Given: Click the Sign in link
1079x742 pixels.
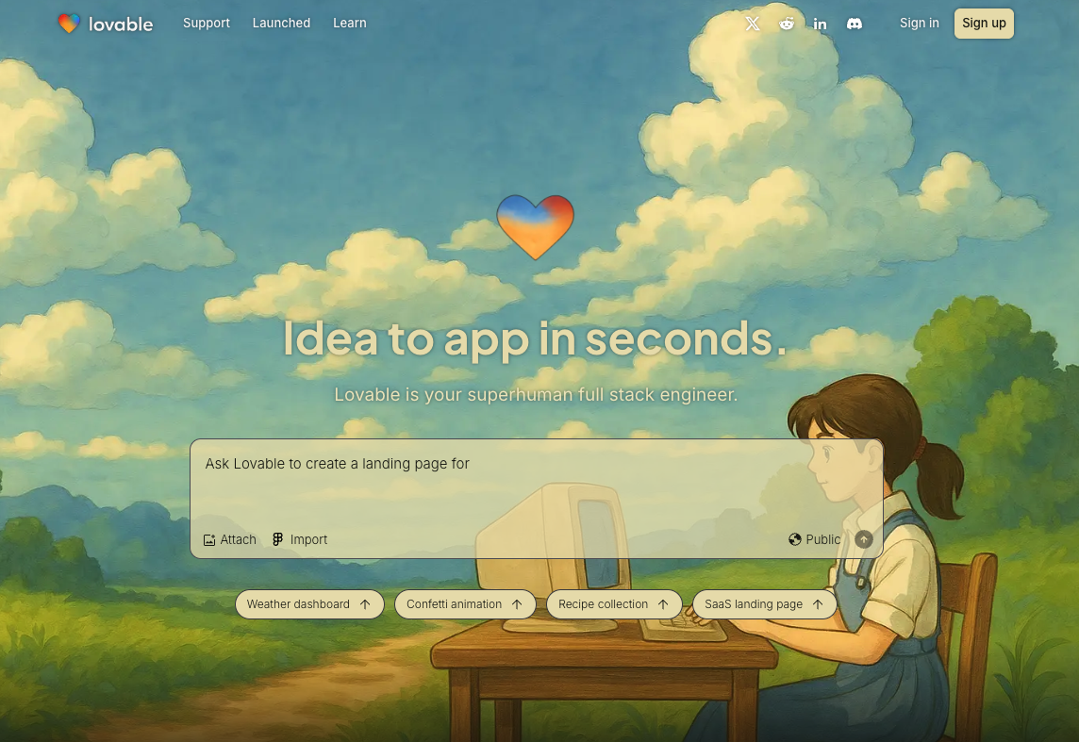Looking at the screenshot, I should point(920,23).
